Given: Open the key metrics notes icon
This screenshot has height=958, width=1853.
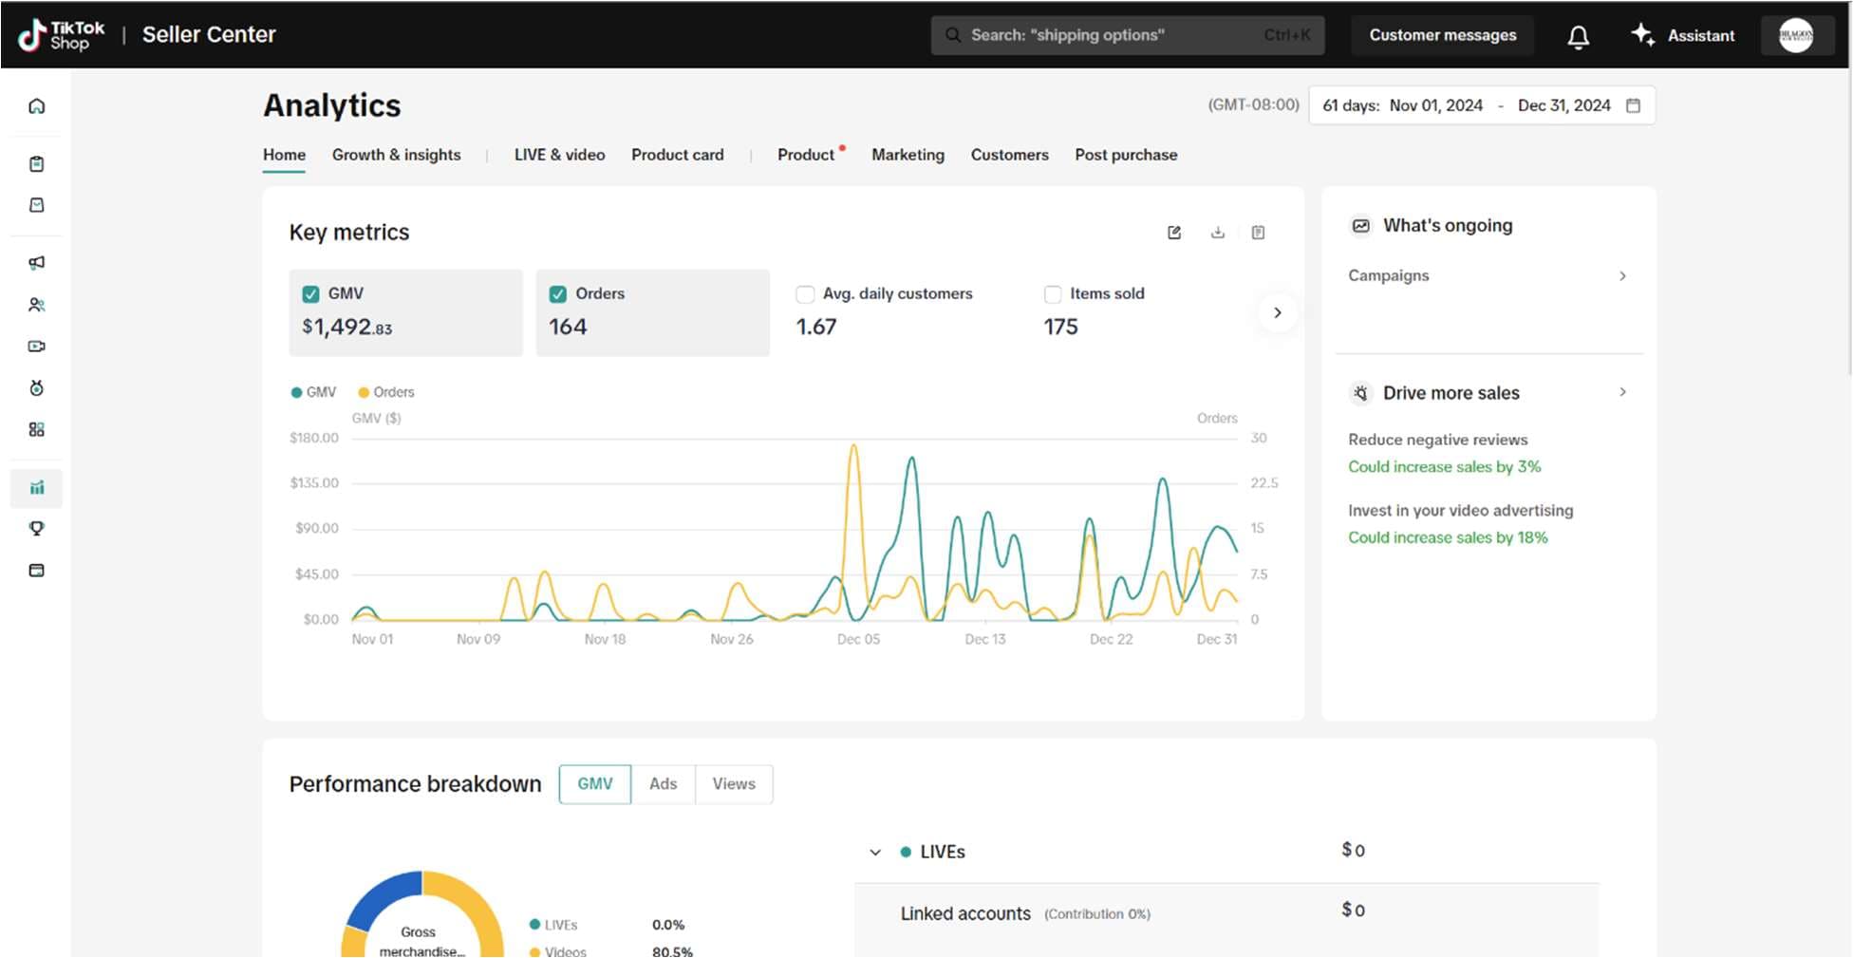Looking at the screenshot, I should (x=1258, y=233).
